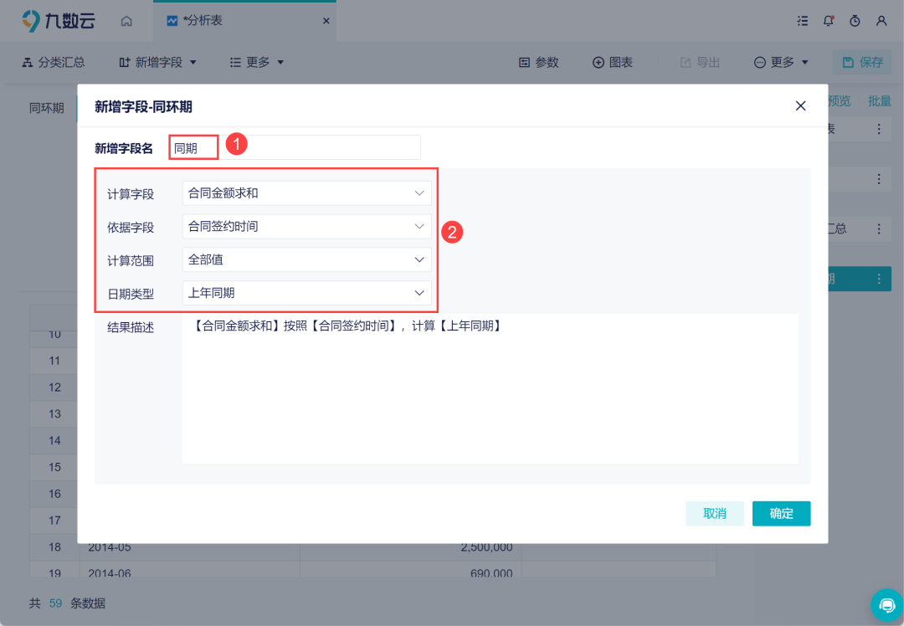The image size is (904, 626).
Task: Select row number 17
Action: pos(54,521)
